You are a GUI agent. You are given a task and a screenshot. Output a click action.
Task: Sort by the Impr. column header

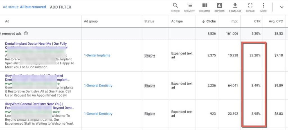[x=234, y=21]
